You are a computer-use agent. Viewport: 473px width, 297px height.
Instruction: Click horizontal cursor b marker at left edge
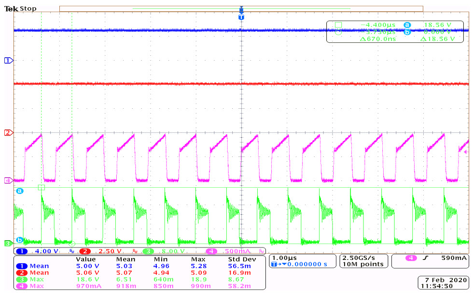coord(20,240)
